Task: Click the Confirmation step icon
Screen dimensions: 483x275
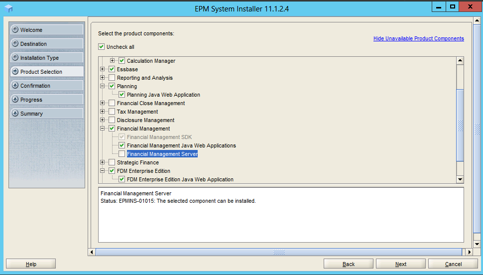Action: point(15,85)
